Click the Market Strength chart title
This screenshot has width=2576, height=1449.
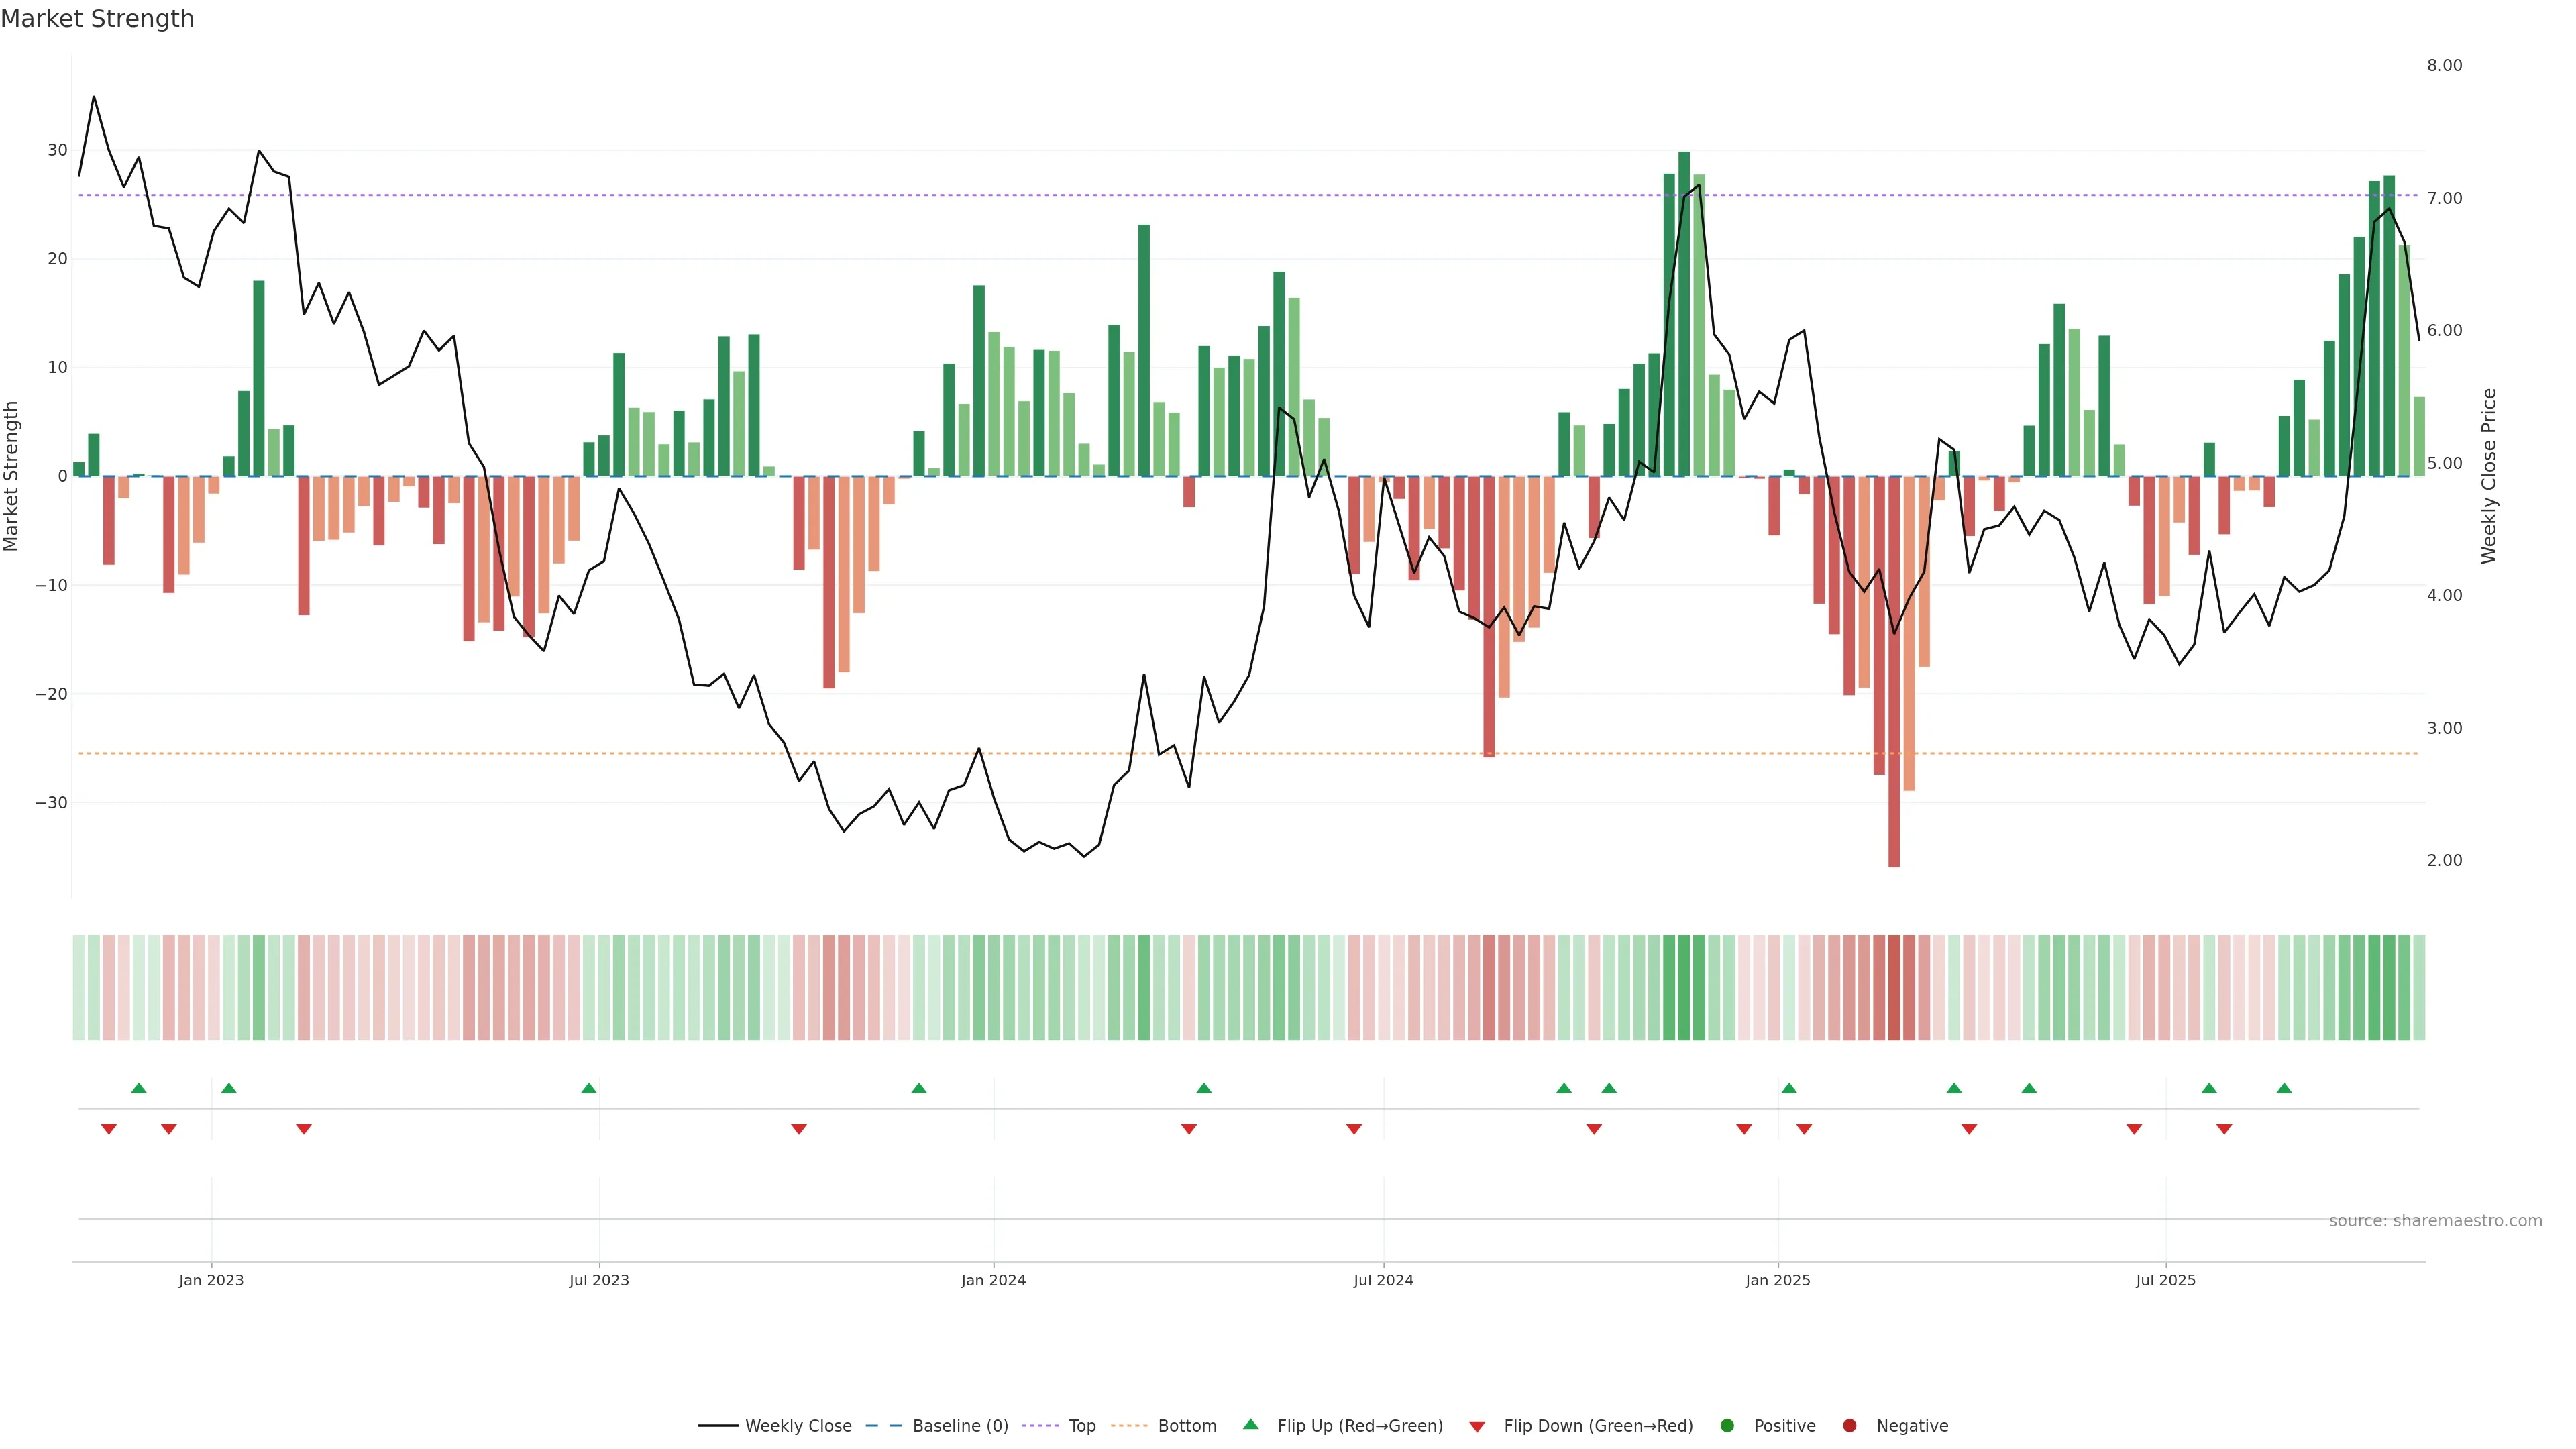point(97,19)
